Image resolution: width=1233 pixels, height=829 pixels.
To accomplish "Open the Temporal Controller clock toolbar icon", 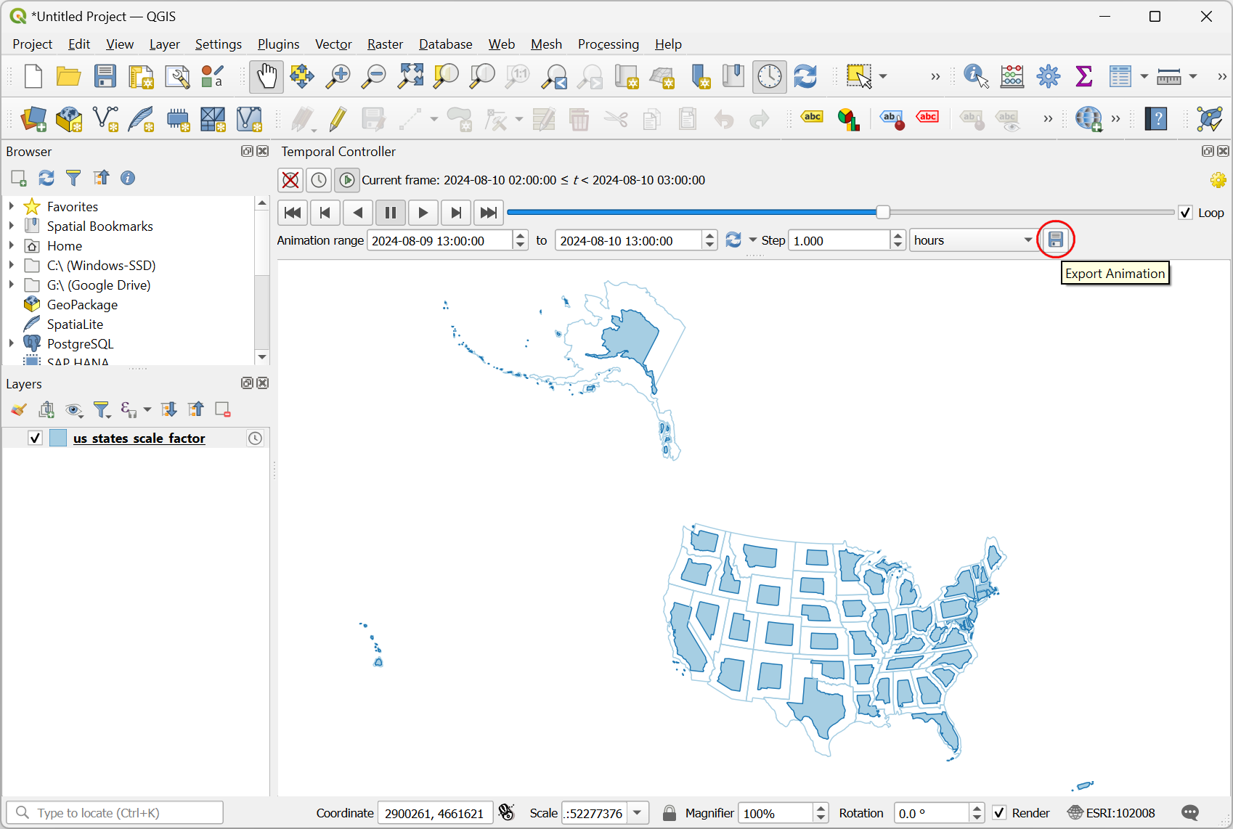I will click(x=769, y=76).
